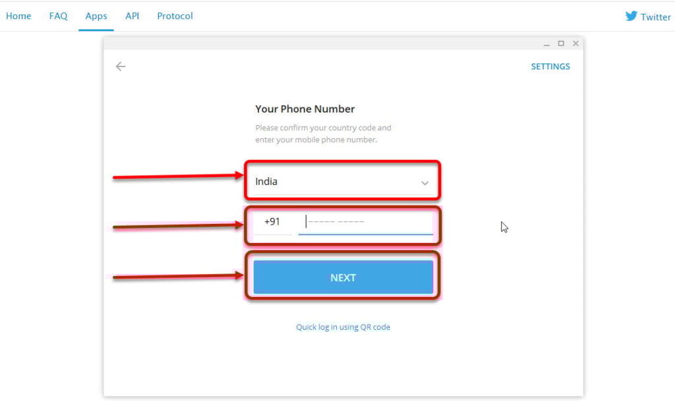
Task: Click the Twitter bird icon
Action: (631, 16)
